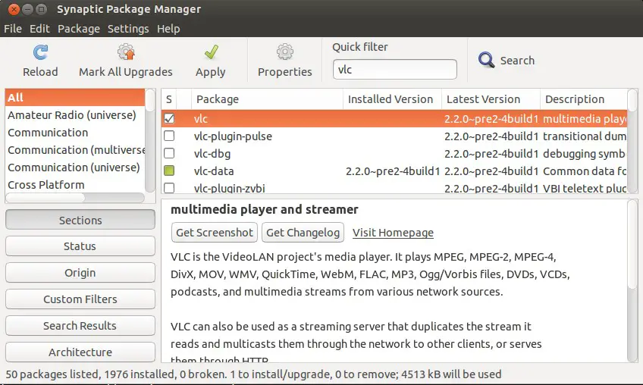Image resolution: width=643 pixels, height=385 pixels.
Task: Open the File menu
Action: point(13,29)
